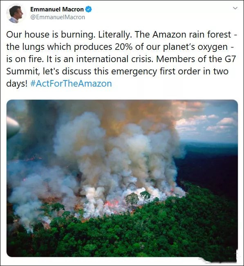Open the Emmanuel Macron display name
The width and height of the screenshot is (244, 266).
(x=57, y=9)
